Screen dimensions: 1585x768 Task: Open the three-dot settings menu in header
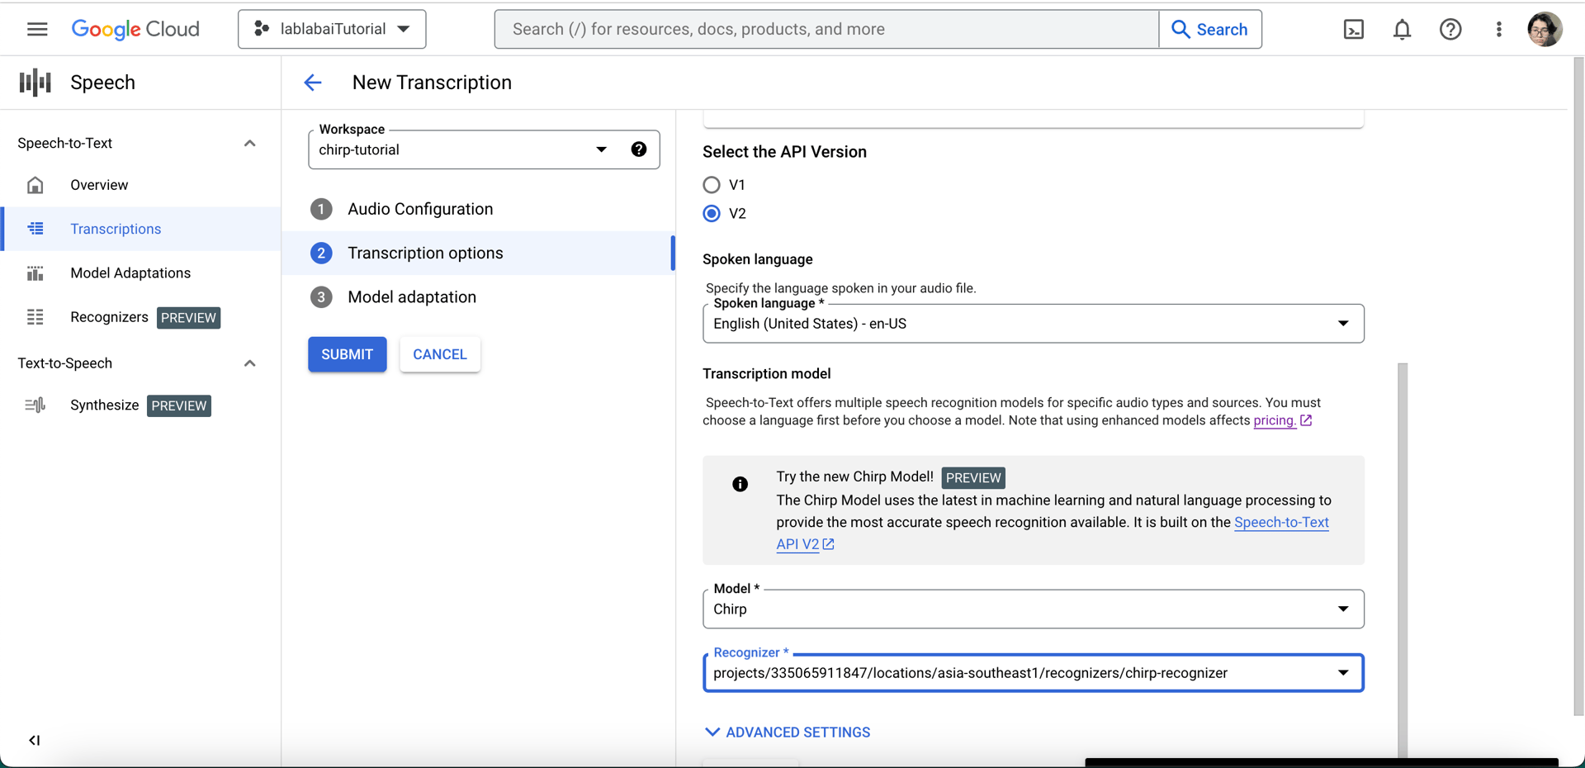click(x=1498, y=30)
